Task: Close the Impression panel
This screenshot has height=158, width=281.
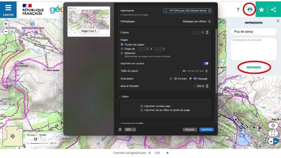Action: 278,21
